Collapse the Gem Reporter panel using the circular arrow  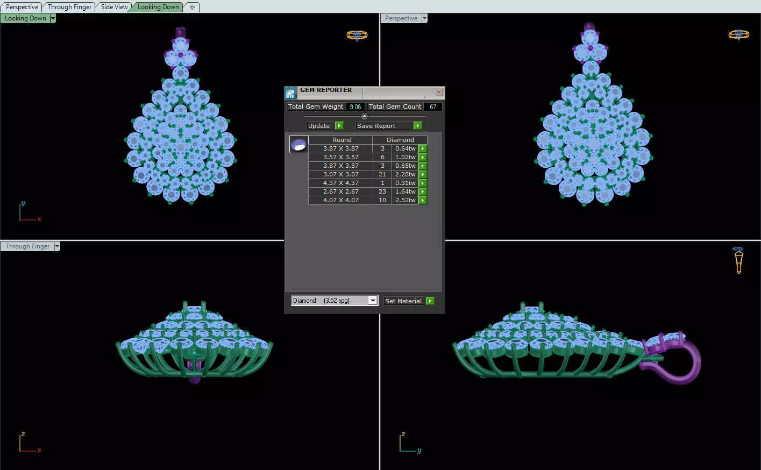(365, 116)
